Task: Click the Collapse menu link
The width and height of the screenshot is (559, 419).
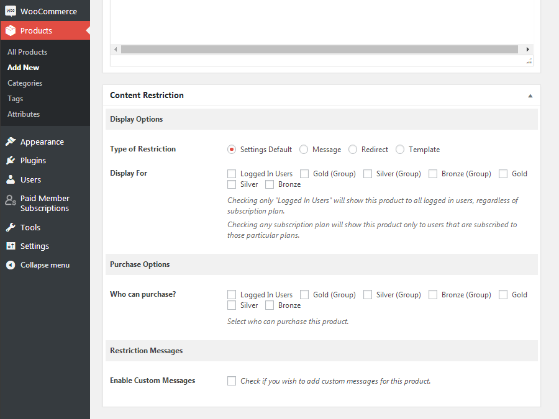Action: (45, 264)
